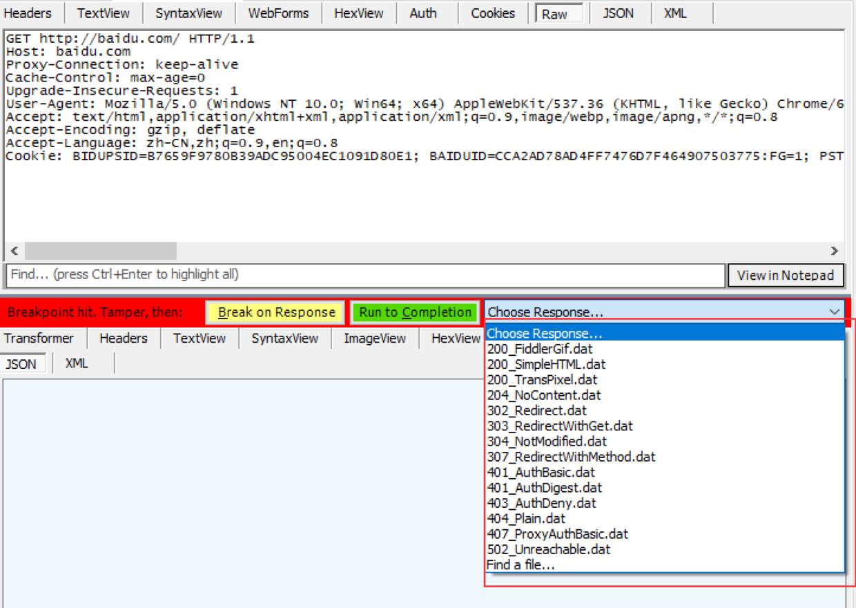
Task: Pick 200_SimpleHTML.dat from the list
Action: [x=546, y=364]
